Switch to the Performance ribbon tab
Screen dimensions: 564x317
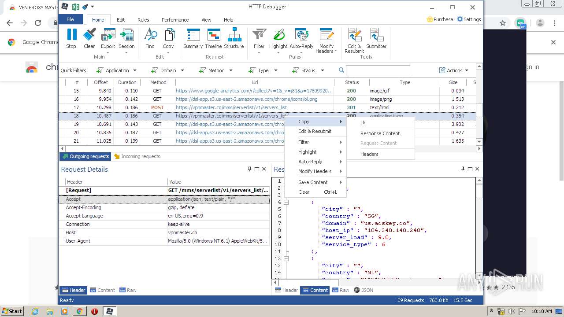click(x=175, y=20)
